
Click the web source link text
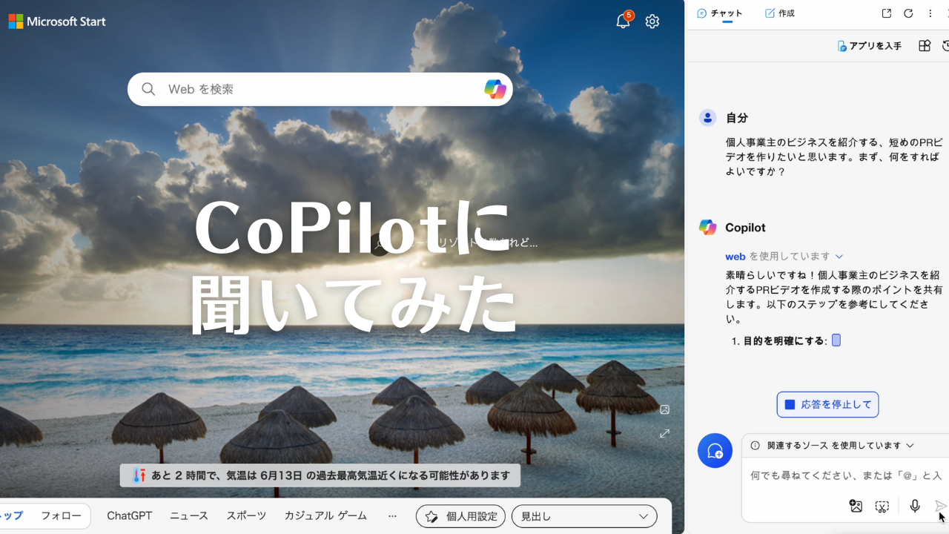pyautogui.click(x=735, y=257)
